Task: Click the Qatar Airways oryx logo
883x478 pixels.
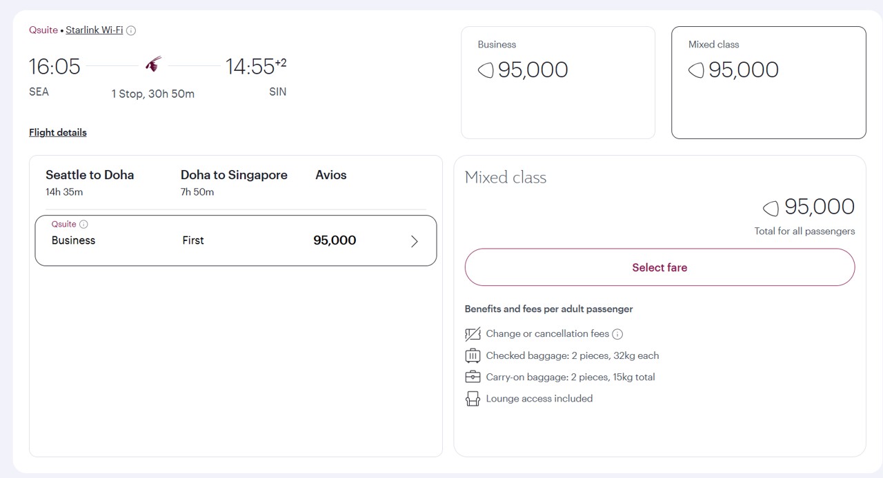Action: pyautogui.click(x=153, y=65)
